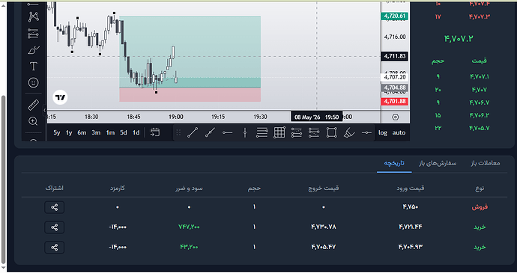Set chart range to 1m

110,132
